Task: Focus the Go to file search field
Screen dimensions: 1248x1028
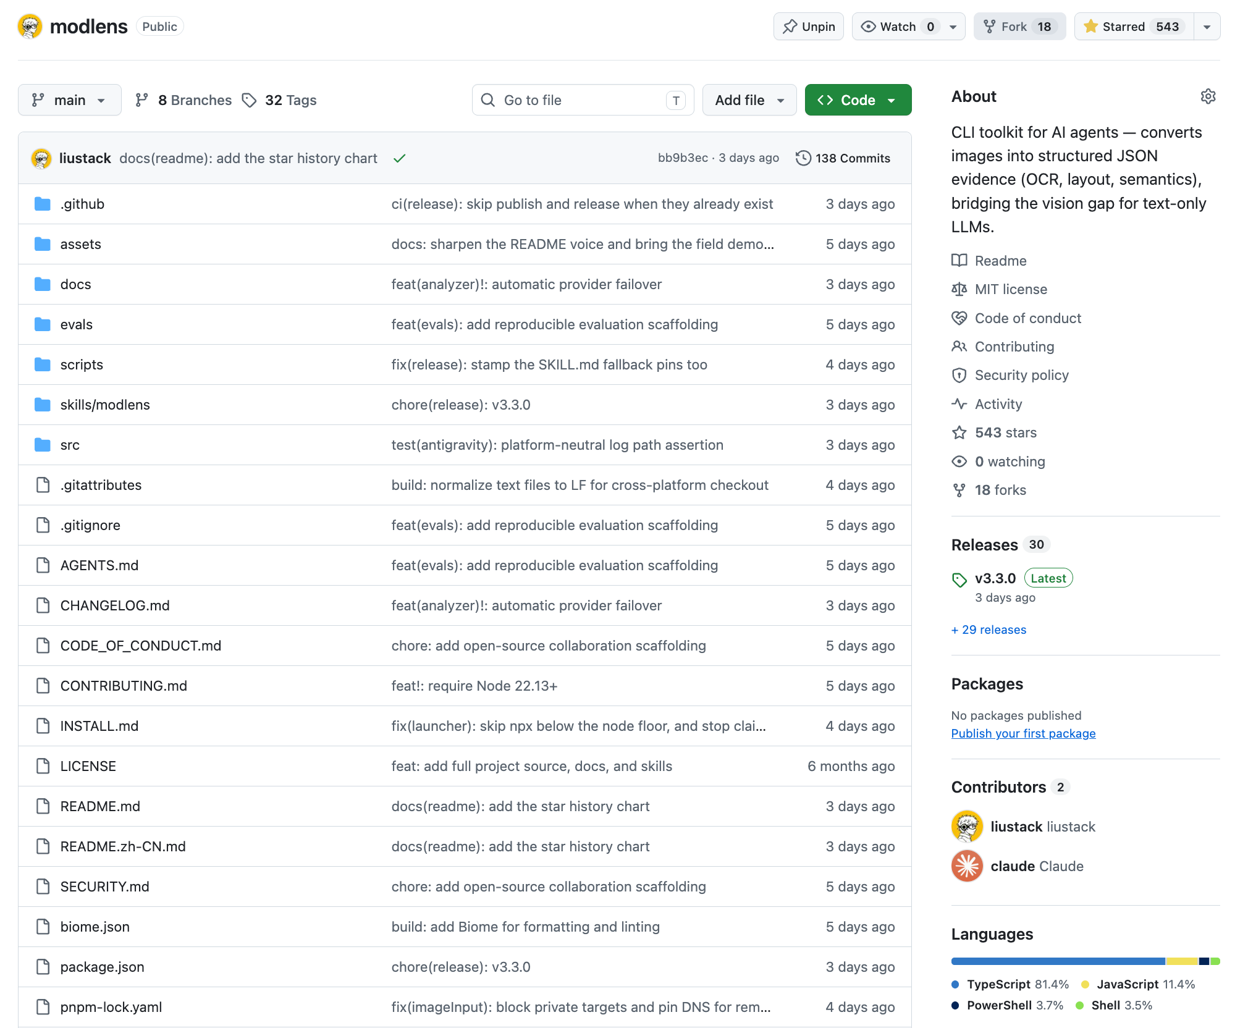Action: pyautogui.click(x=583, y=100)
